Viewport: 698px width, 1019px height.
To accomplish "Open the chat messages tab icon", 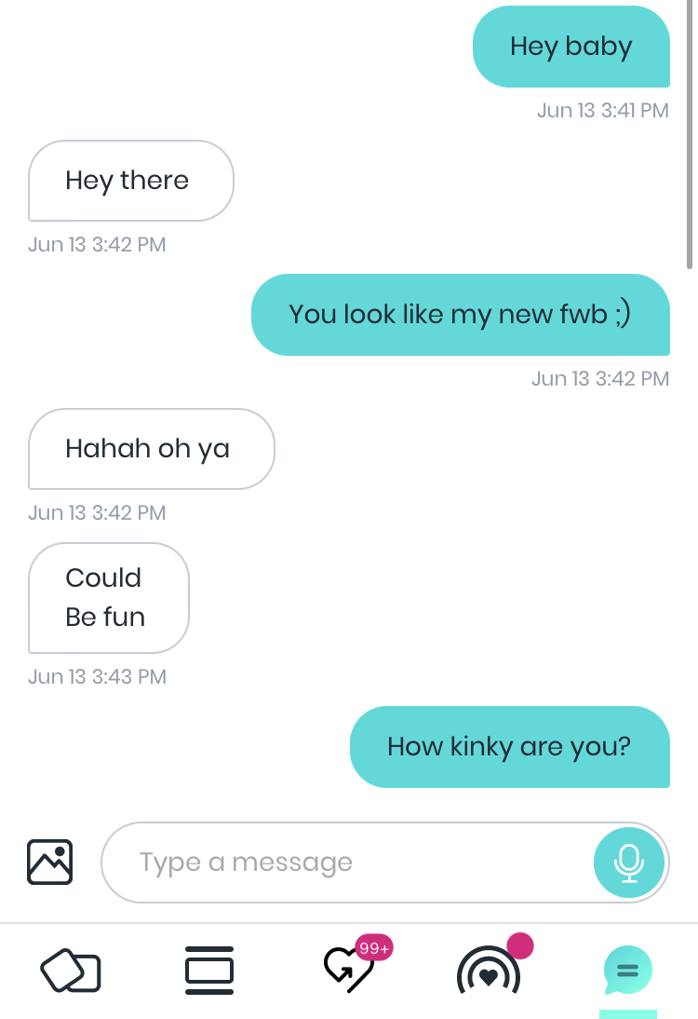I will tap(627, 971).
